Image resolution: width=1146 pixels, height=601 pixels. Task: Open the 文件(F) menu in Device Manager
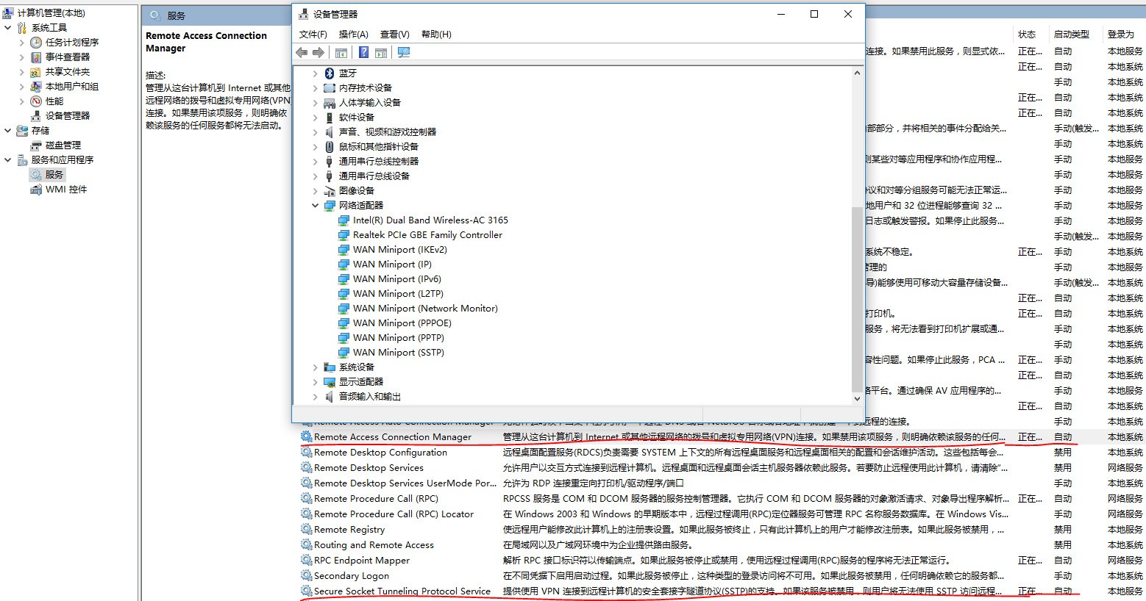pyautogui.click(x=312, y=34)
